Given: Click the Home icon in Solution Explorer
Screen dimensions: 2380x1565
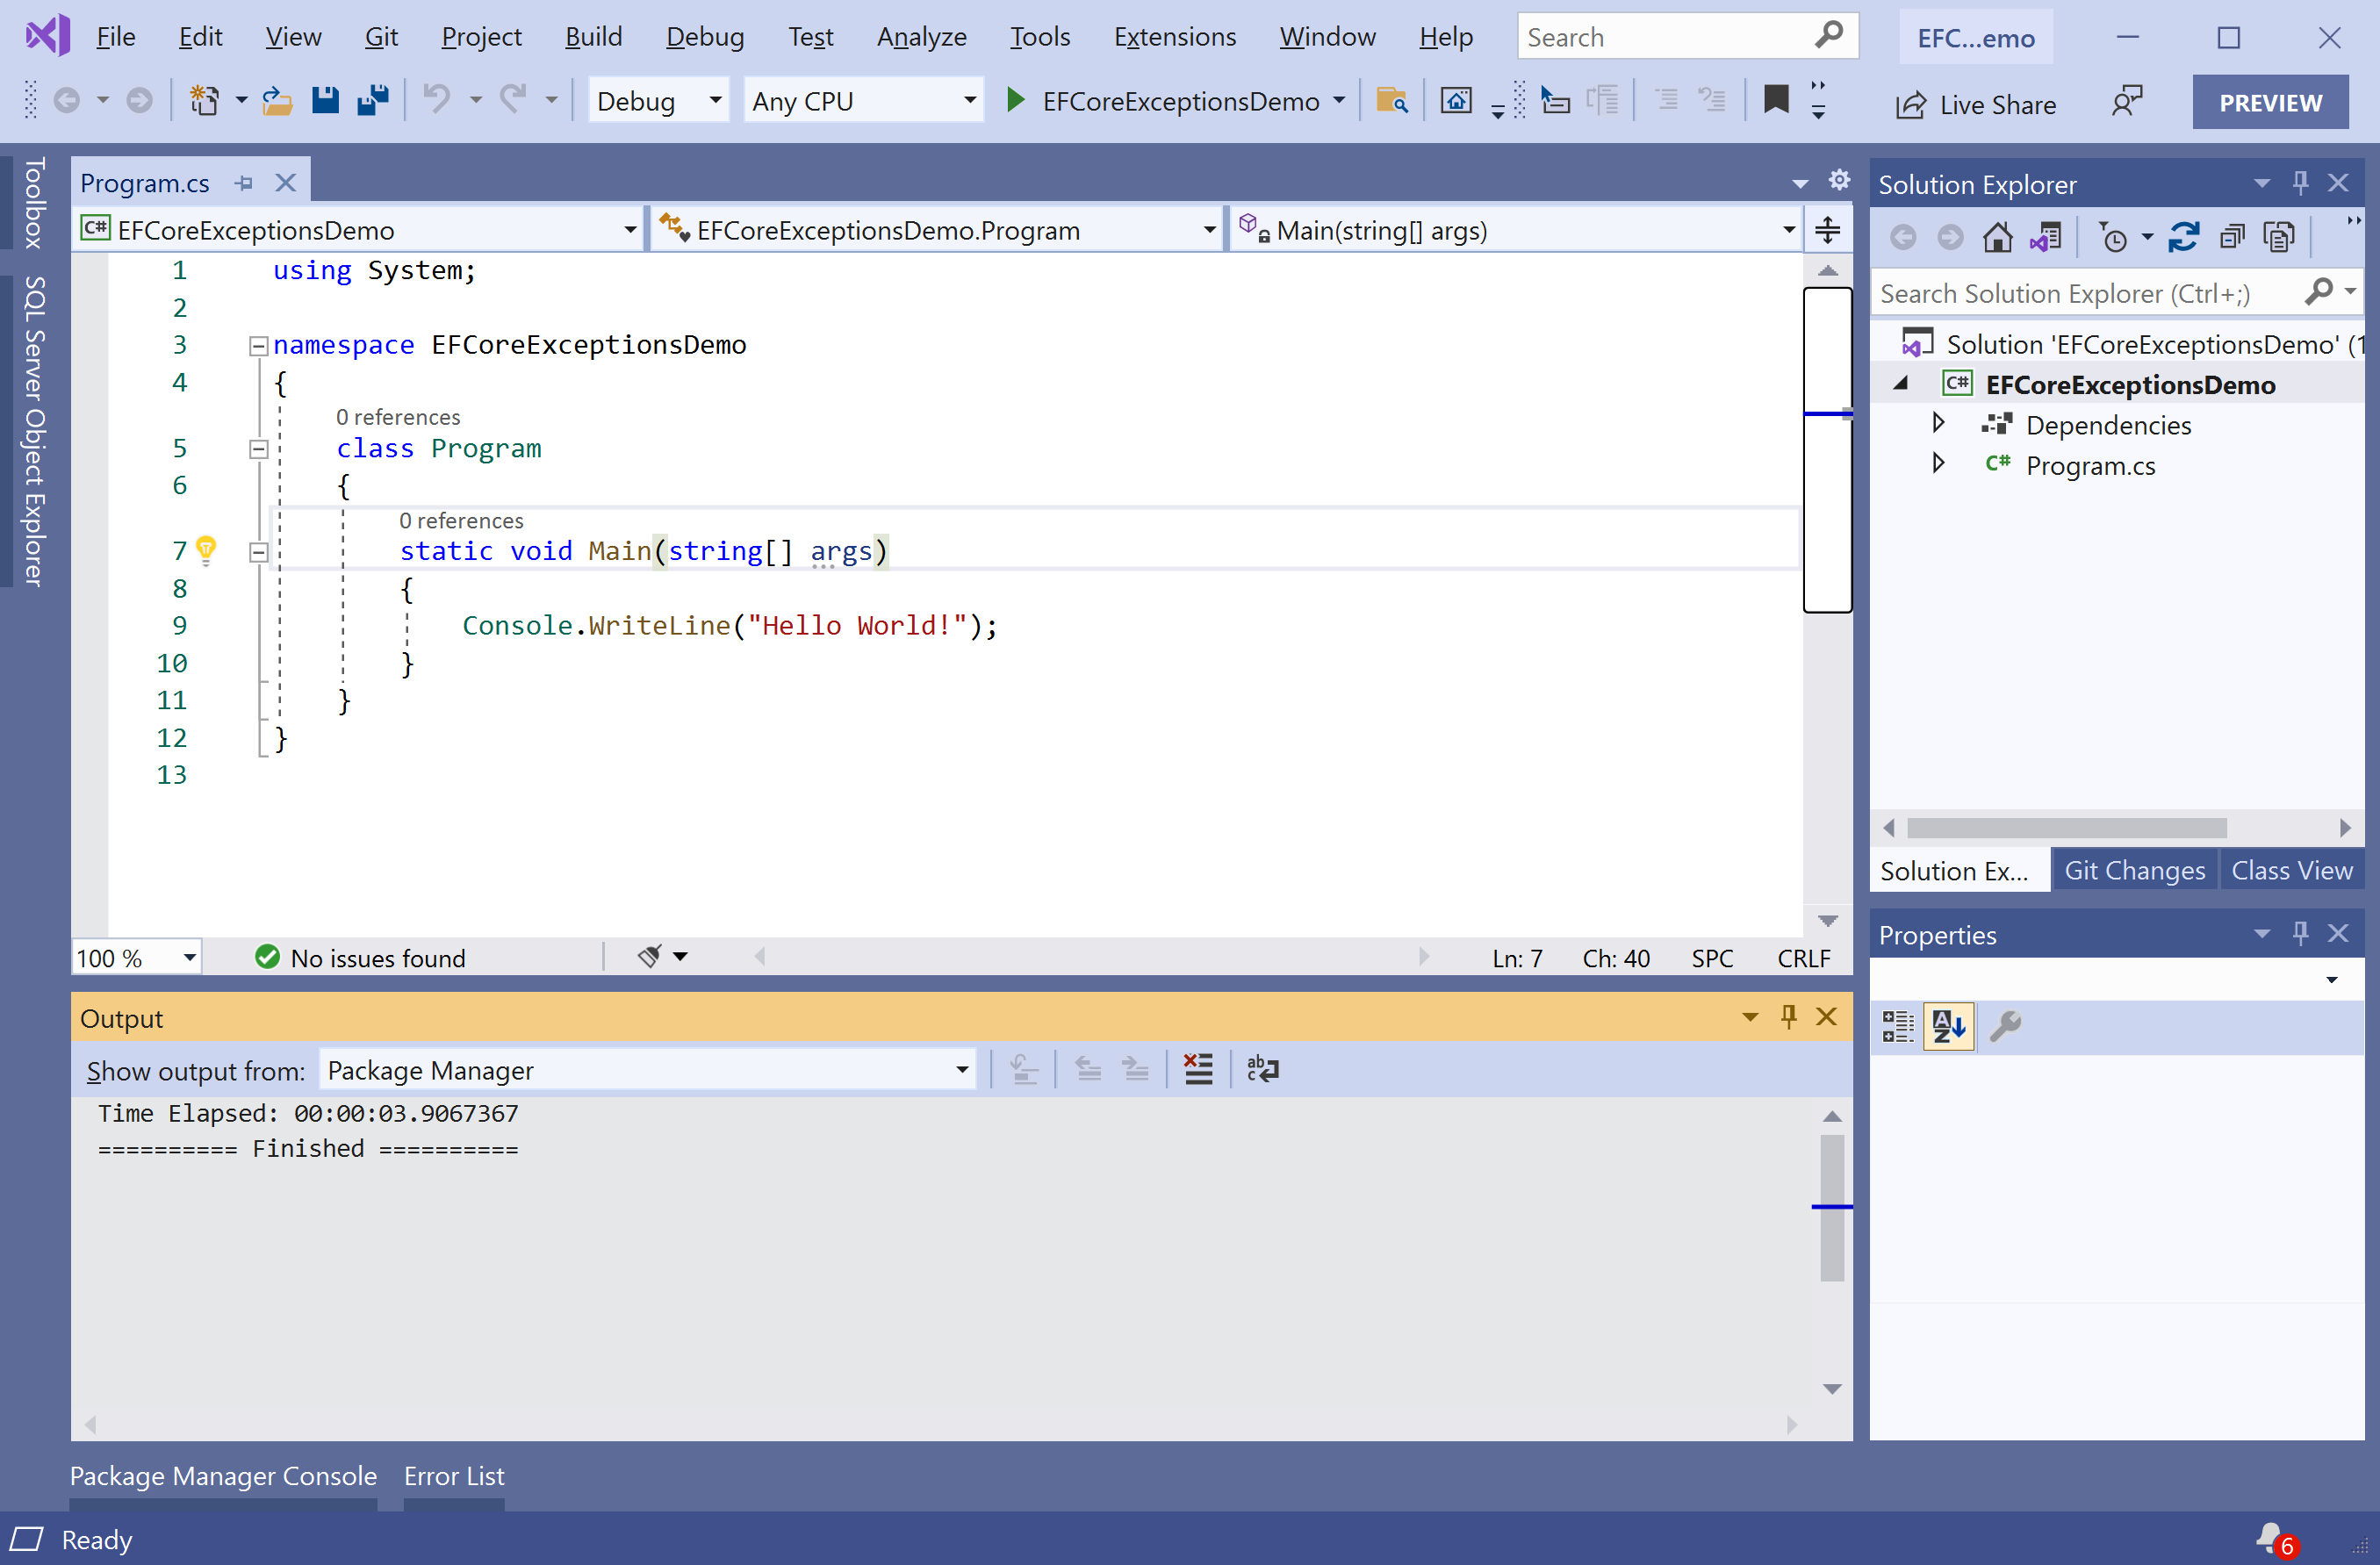Looking at the screenshot, I should tap(1997, 237).
